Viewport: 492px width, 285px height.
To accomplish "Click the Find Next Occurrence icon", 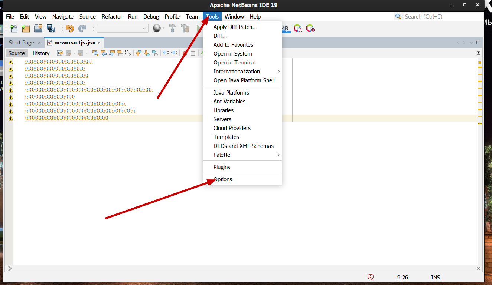I will pyautogui.click(x=112, y=53).
